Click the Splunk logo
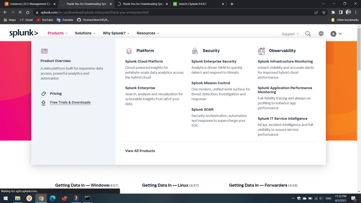Screen dimensions: 361x203 click(23, 33)
